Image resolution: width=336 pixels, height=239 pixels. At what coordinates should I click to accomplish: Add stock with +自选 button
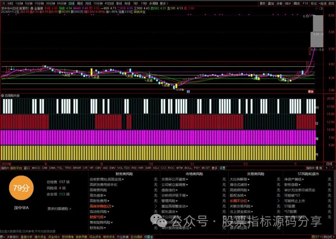coord(323,3)
